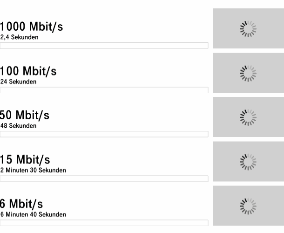Select the 1000 Mbit/s heading
This screenshot has height=233, width=284.
[x=31, y=27]
